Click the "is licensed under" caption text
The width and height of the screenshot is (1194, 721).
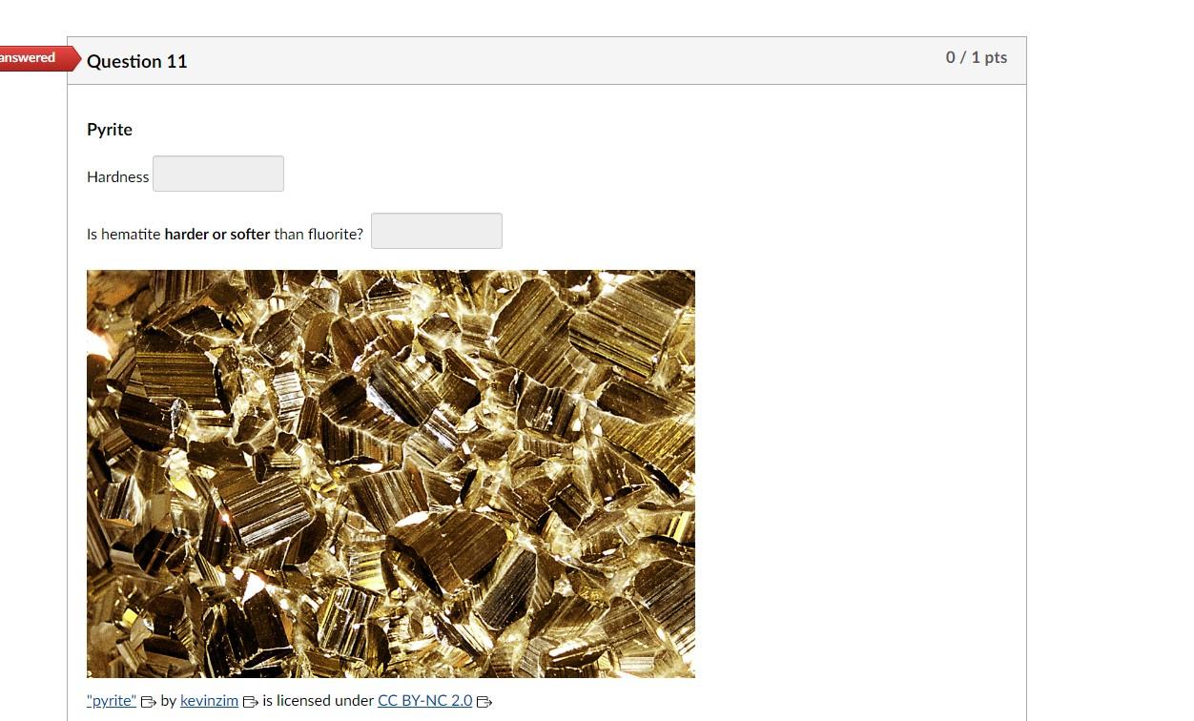(x=319, y=700)
